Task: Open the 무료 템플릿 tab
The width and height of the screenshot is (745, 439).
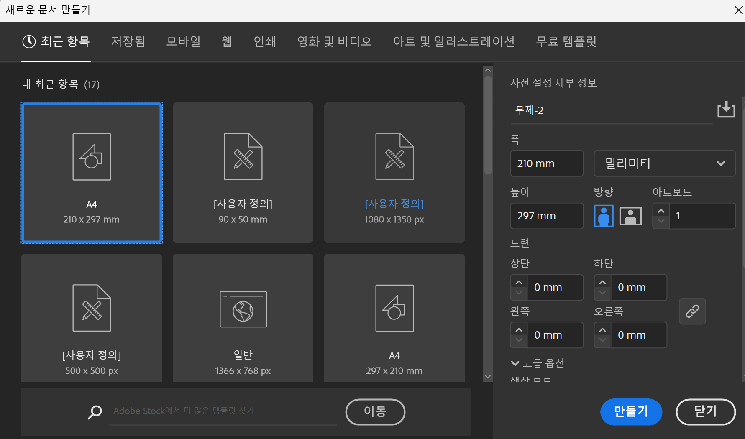Action: tap(566, 41)
